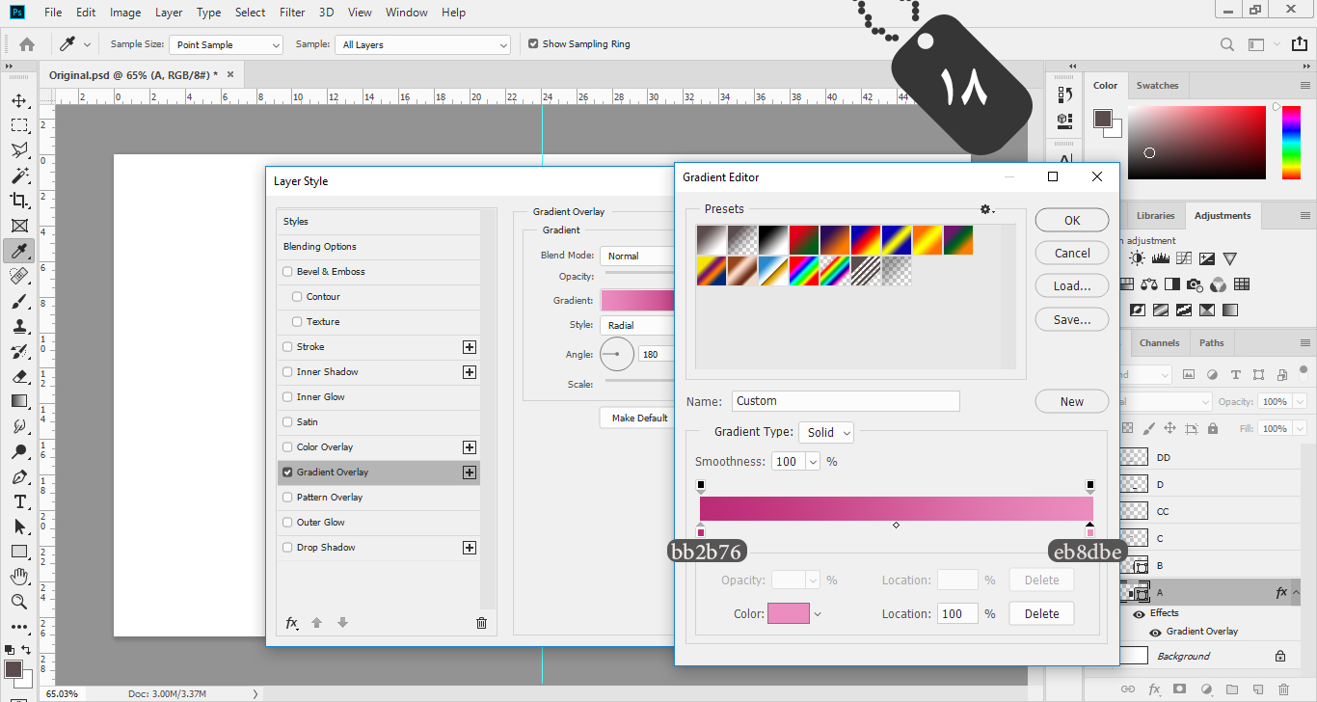Open the Sample All Layers dropdown
The image size is (1317, 702).
(422, 44)
